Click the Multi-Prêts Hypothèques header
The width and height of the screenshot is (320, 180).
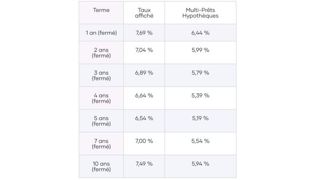(x=200, y=13)
